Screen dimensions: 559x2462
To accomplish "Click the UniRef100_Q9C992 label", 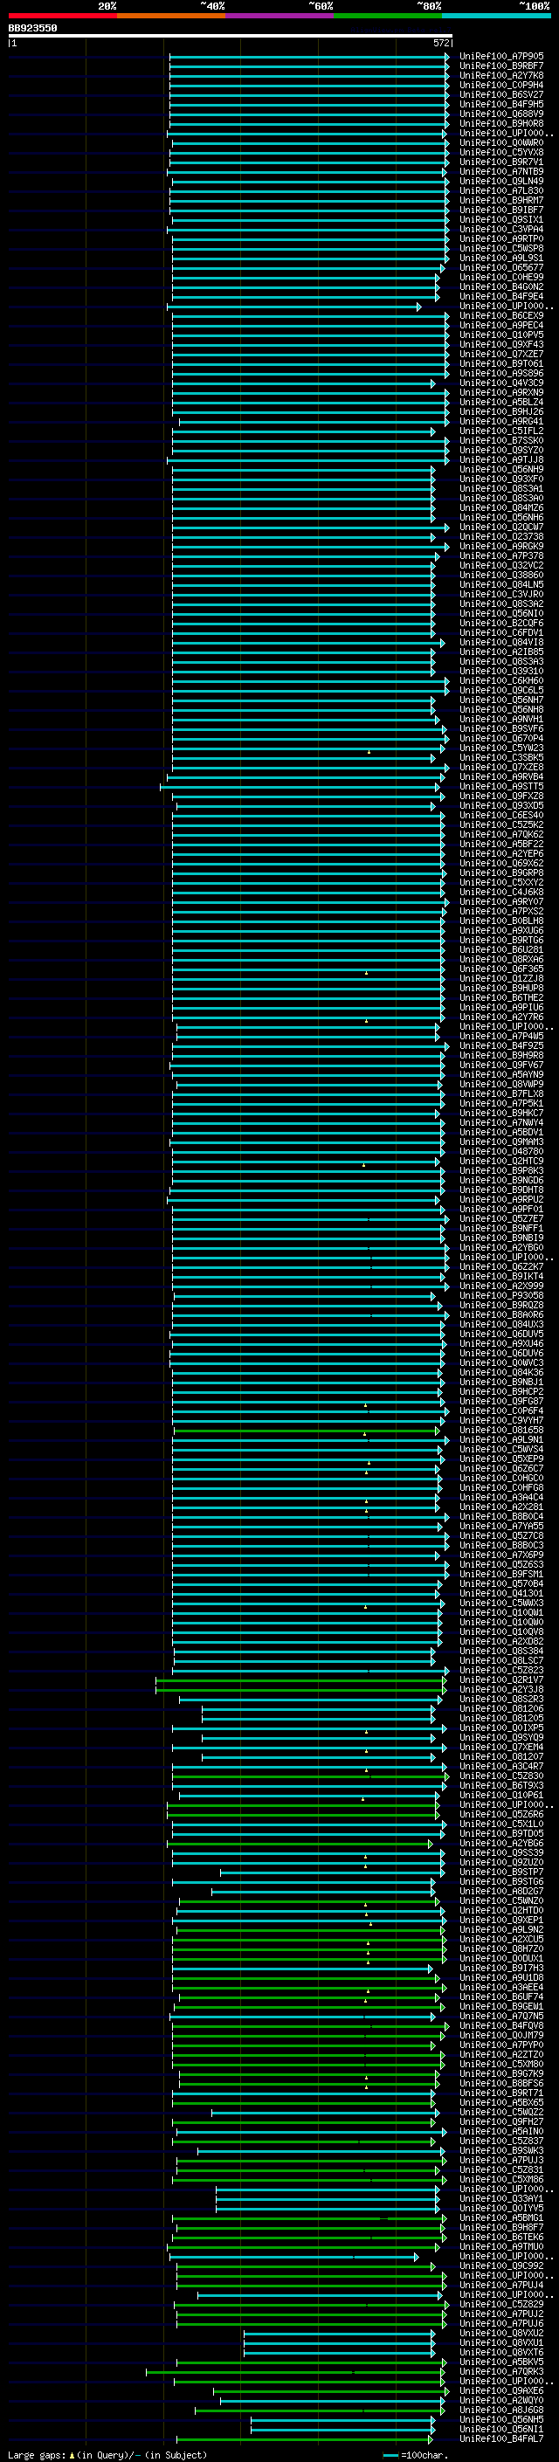I will pyautogui.click(x=501, y=2265).
